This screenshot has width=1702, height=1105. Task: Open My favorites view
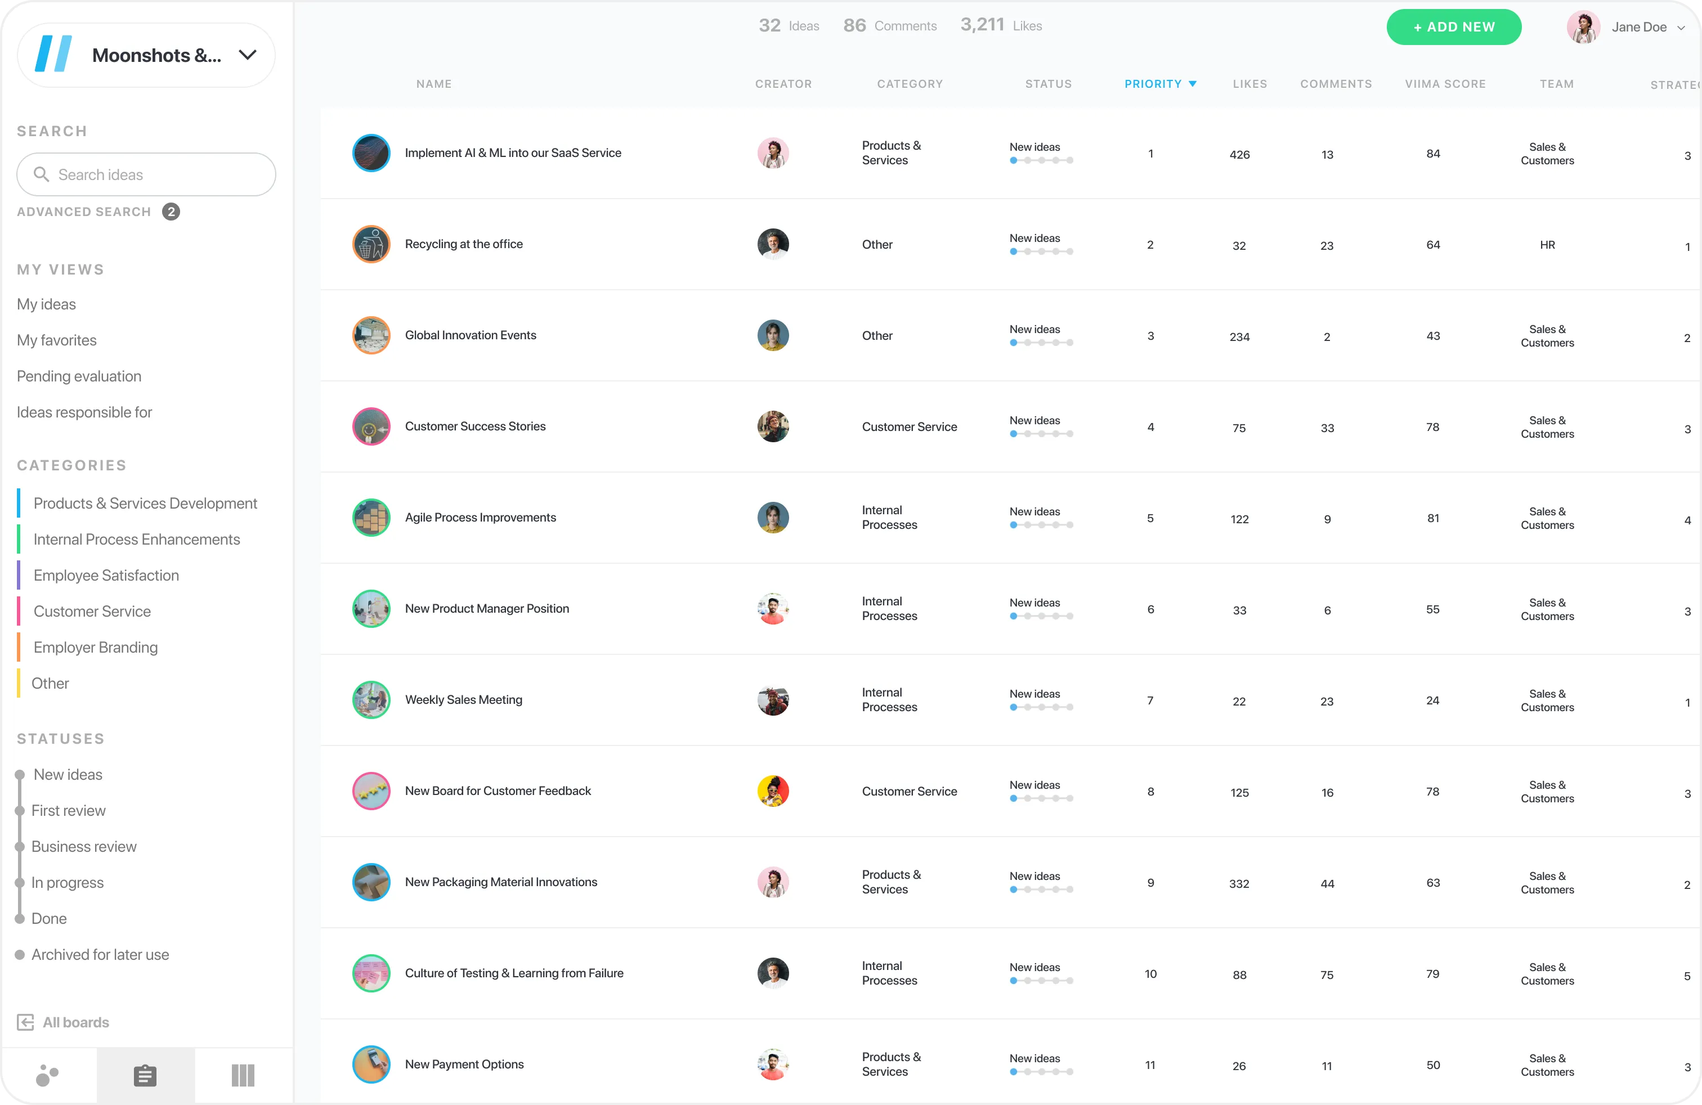click(56, 340)
